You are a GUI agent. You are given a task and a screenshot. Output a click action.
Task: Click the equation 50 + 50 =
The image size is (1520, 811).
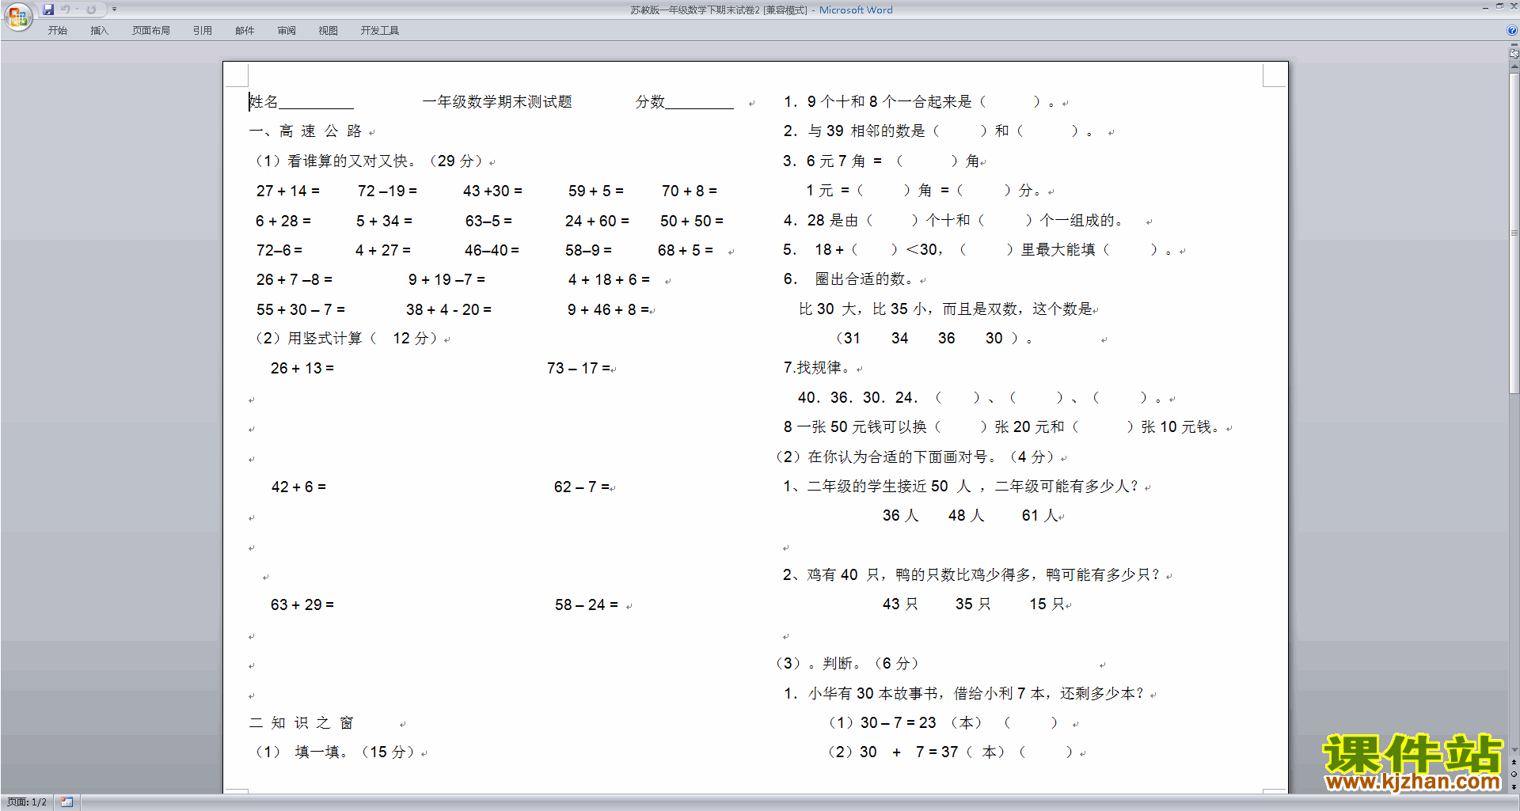[692, 221]
